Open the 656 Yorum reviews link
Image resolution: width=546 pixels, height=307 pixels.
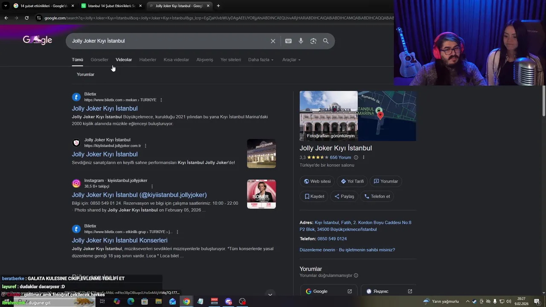point(340,157)
